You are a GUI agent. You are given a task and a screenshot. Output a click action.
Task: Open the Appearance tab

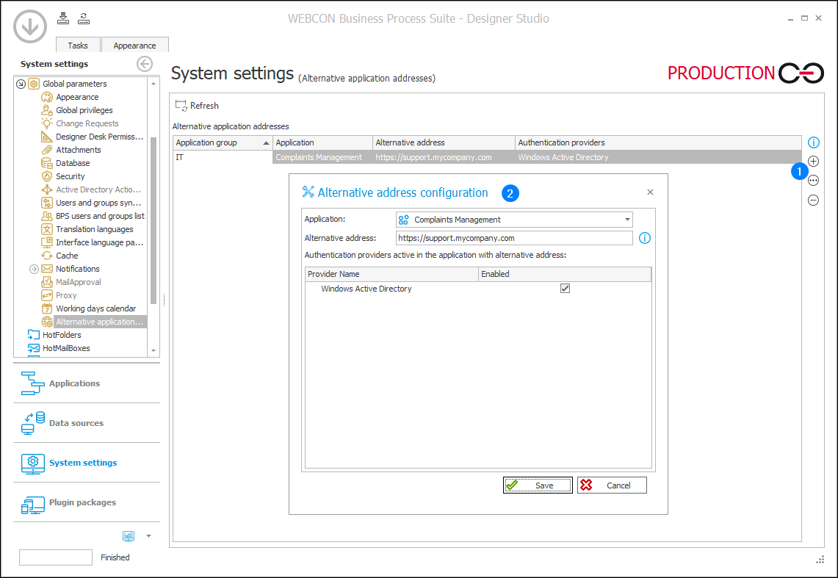point(134,46)
